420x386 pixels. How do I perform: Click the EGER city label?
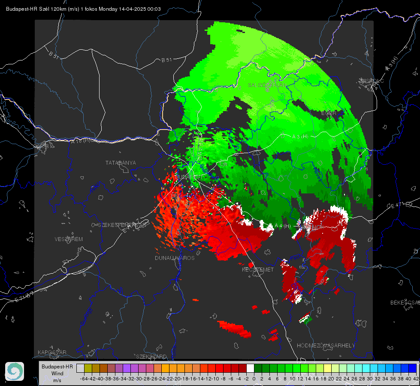coord(329,113)
